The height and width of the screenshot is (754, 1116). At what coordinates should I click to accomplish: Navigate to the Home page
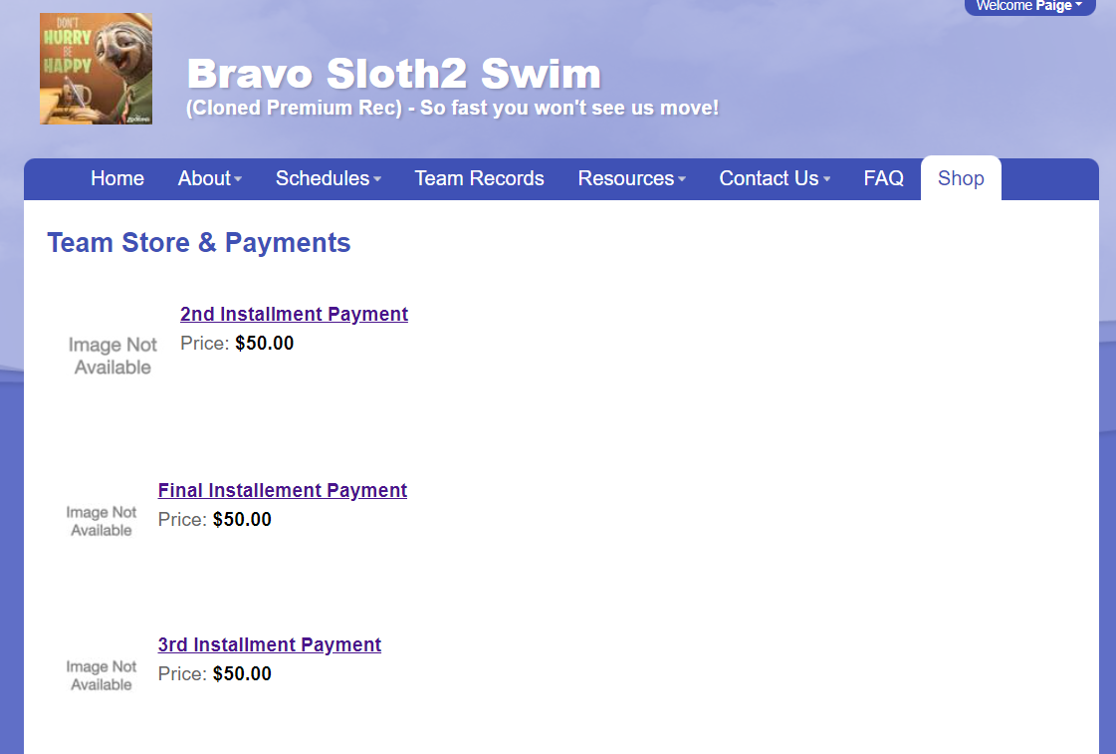pyautogui.click(x=116, y=178)
